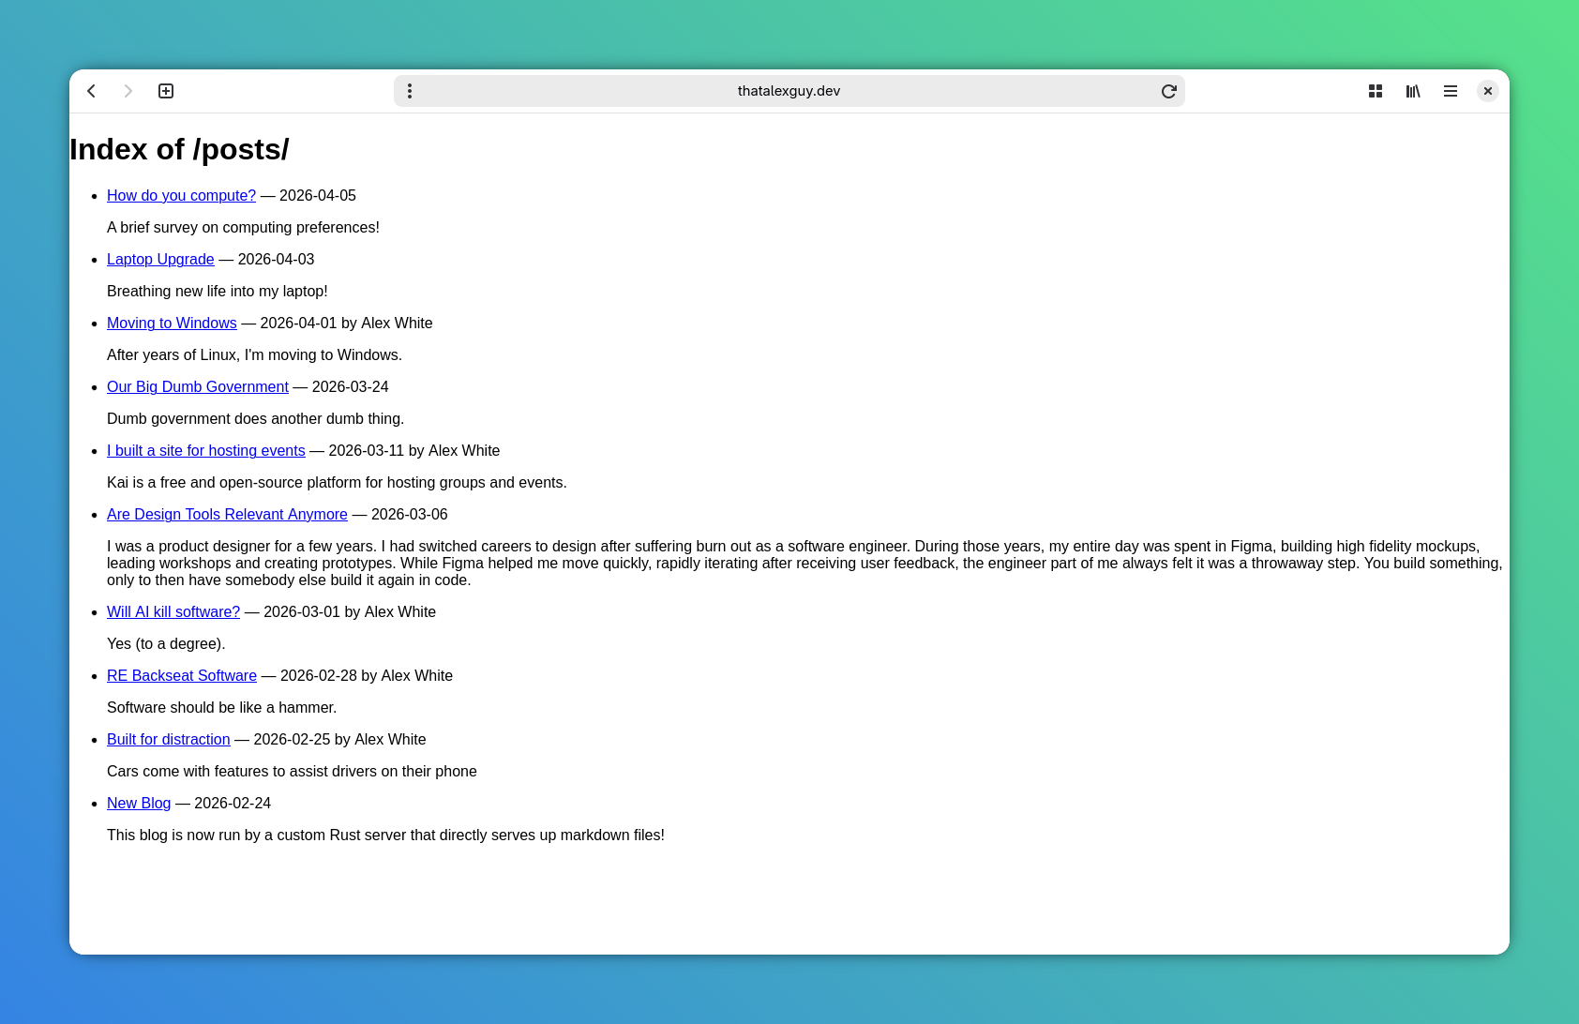The image size is (1579, 1024).
Task: Open the 'Moving to Windows' article
Action: (x=172, y=323)
